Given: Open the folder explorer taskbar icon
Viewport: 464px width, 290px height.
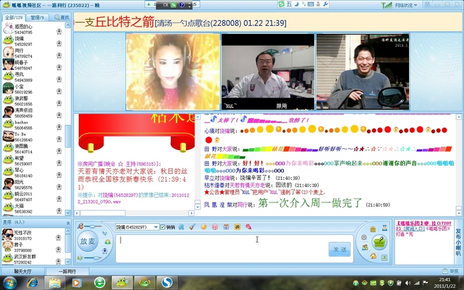Looking at the screenshot, I should pos(54,283).
